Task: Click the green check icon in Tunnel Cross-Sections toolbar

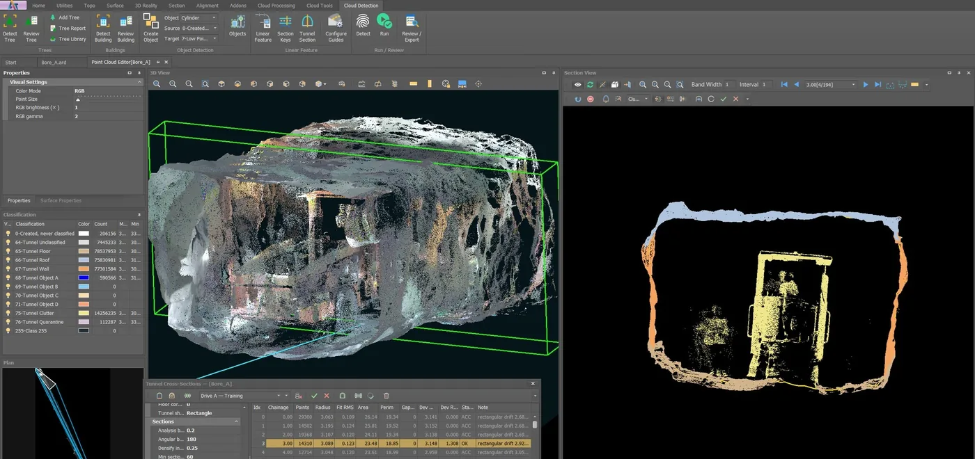Action: tap(314, 396)
